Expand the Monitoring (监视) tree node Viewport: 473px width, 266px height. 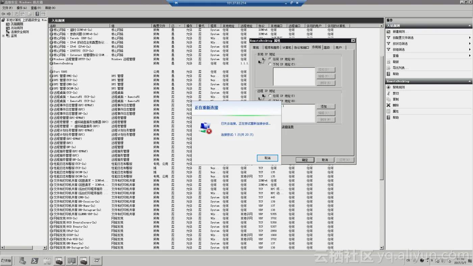(x=3, y=36)
